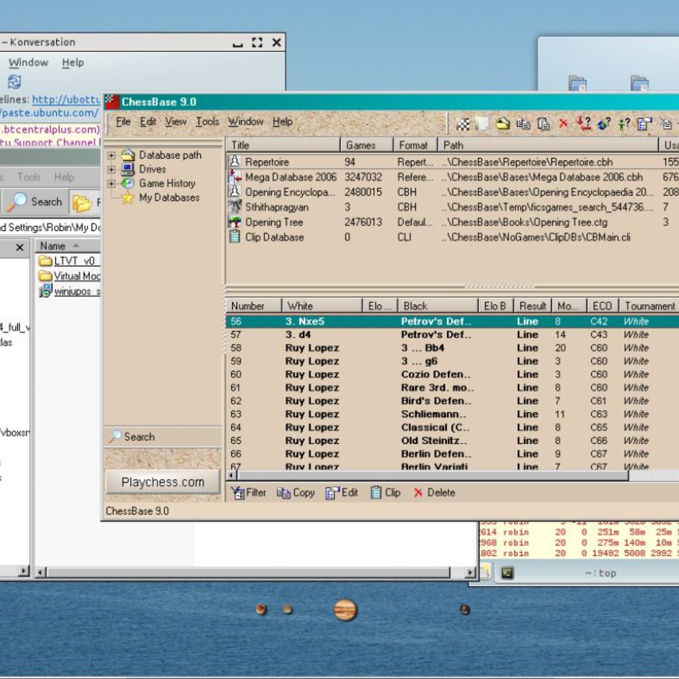Expand the Database path tree node
679x679 pixels.
pyautogui.click(x=112, y=155)
